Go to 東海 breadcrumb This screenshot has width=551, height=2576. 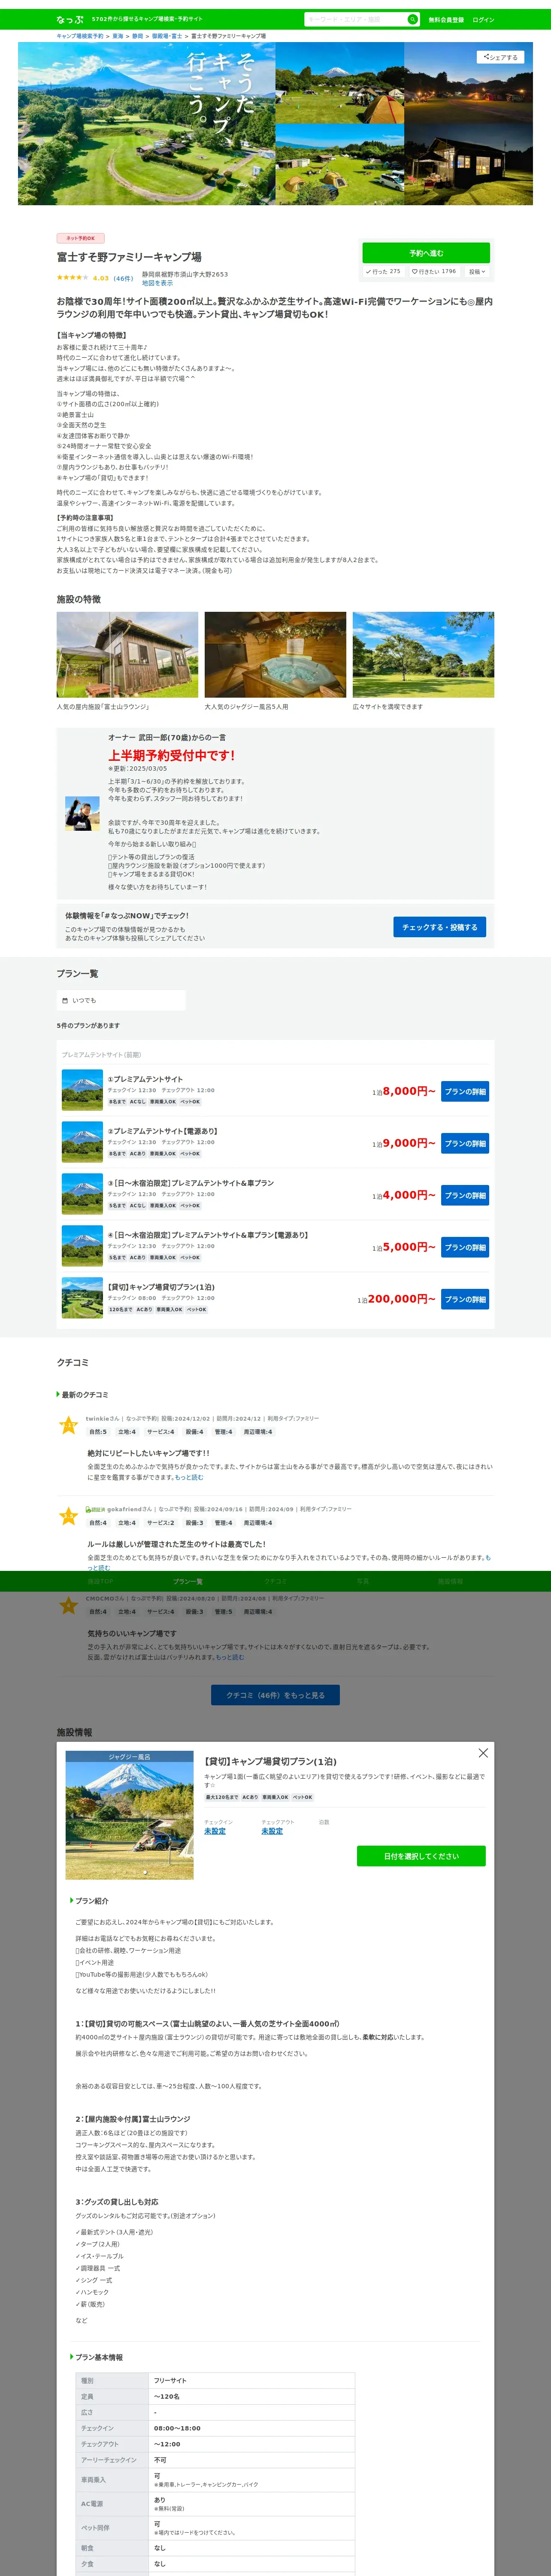click(x=118, y=36)
